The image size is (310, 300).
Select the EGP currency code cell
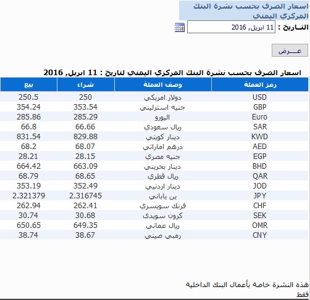[x=260, y=156]
